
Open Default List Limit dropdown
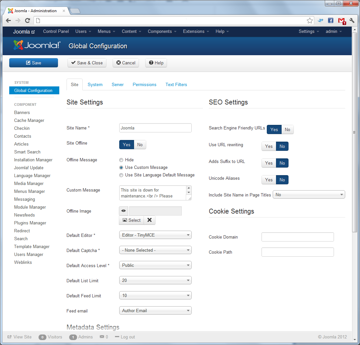(155, 280)
